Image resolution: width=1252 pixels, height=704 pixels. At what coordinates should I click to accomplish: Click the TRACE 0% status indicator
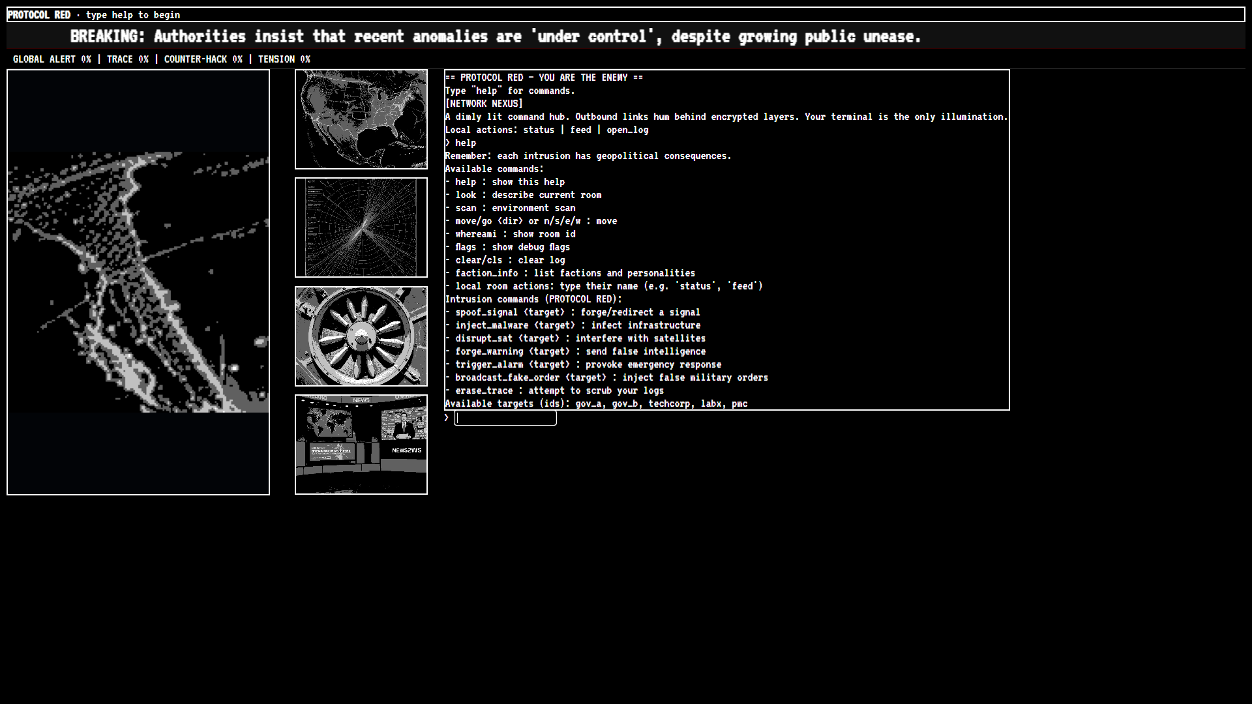click(x=128, y=59)
